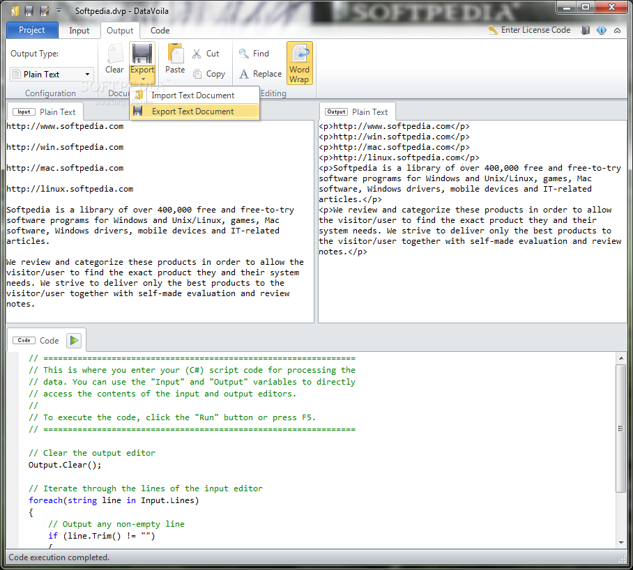Click the window resize grip in the status bar
The height and width of the screenshot is (570, 633).
click(x=622, y=559)
